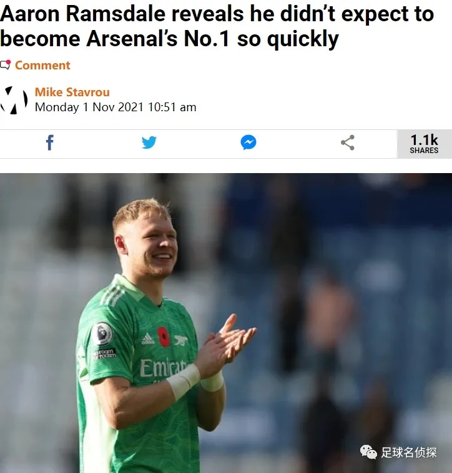452x473 pixels.
Task: Click the white wrist tape in the photo
Action: [x=184, y=381]
